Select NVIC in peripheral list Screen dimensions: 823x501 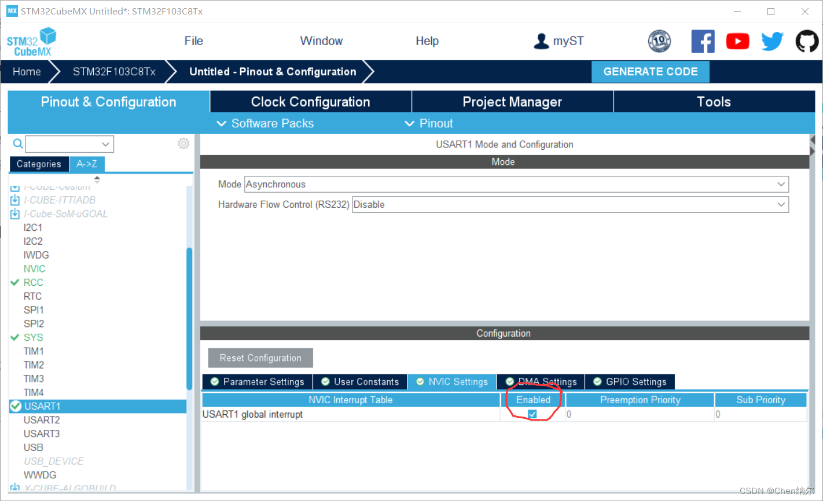pyautogui.click(x=34, y=269)
